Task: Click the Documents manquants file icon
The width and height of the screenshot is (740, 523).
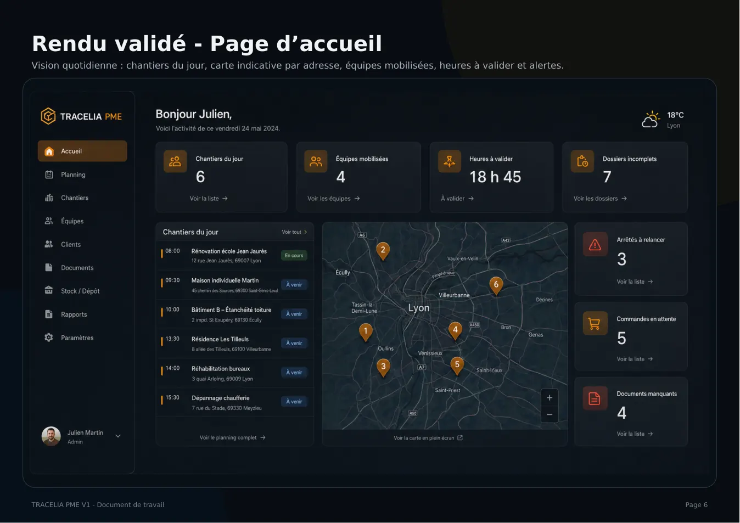Action: pos(595,398)
